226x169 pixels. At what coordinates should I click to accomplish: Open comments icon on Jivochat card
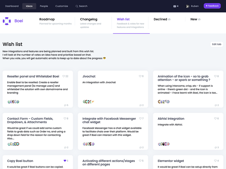click(x=140, y=105)
